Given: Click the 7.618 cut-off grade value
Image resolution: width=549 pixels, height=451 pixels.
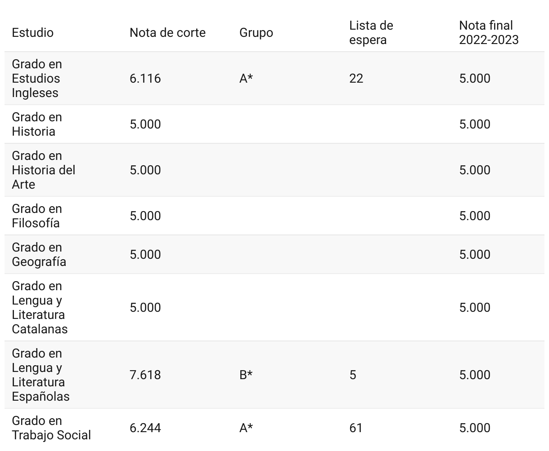Looking at the screenshot, I should click(145, 375).
